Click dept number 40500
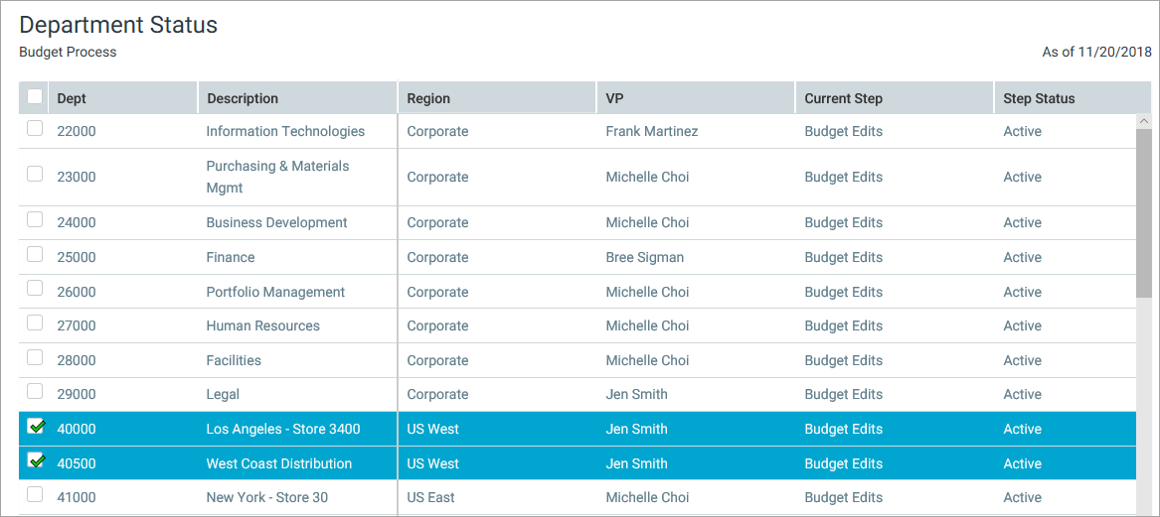 point(77,463)
